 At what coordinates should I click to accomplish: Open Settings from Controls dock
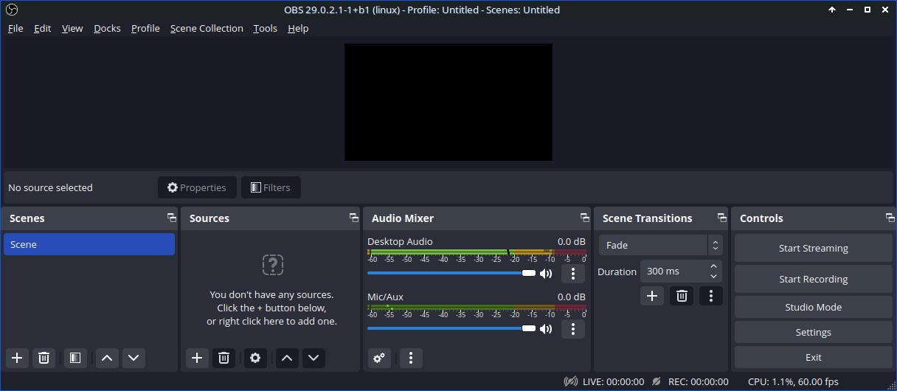[813, 333]
